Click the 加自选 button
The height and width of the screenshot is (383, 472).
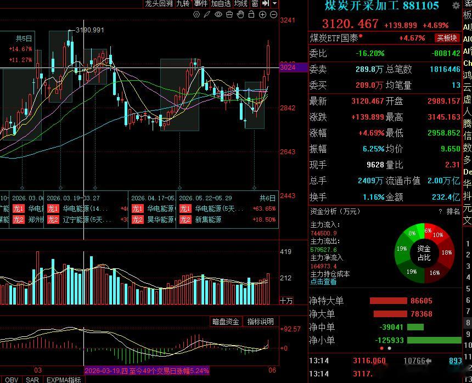click(221, 3)
